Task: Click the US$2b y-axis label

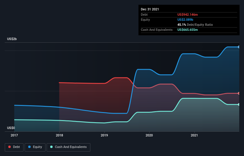Action: (12, 39)
